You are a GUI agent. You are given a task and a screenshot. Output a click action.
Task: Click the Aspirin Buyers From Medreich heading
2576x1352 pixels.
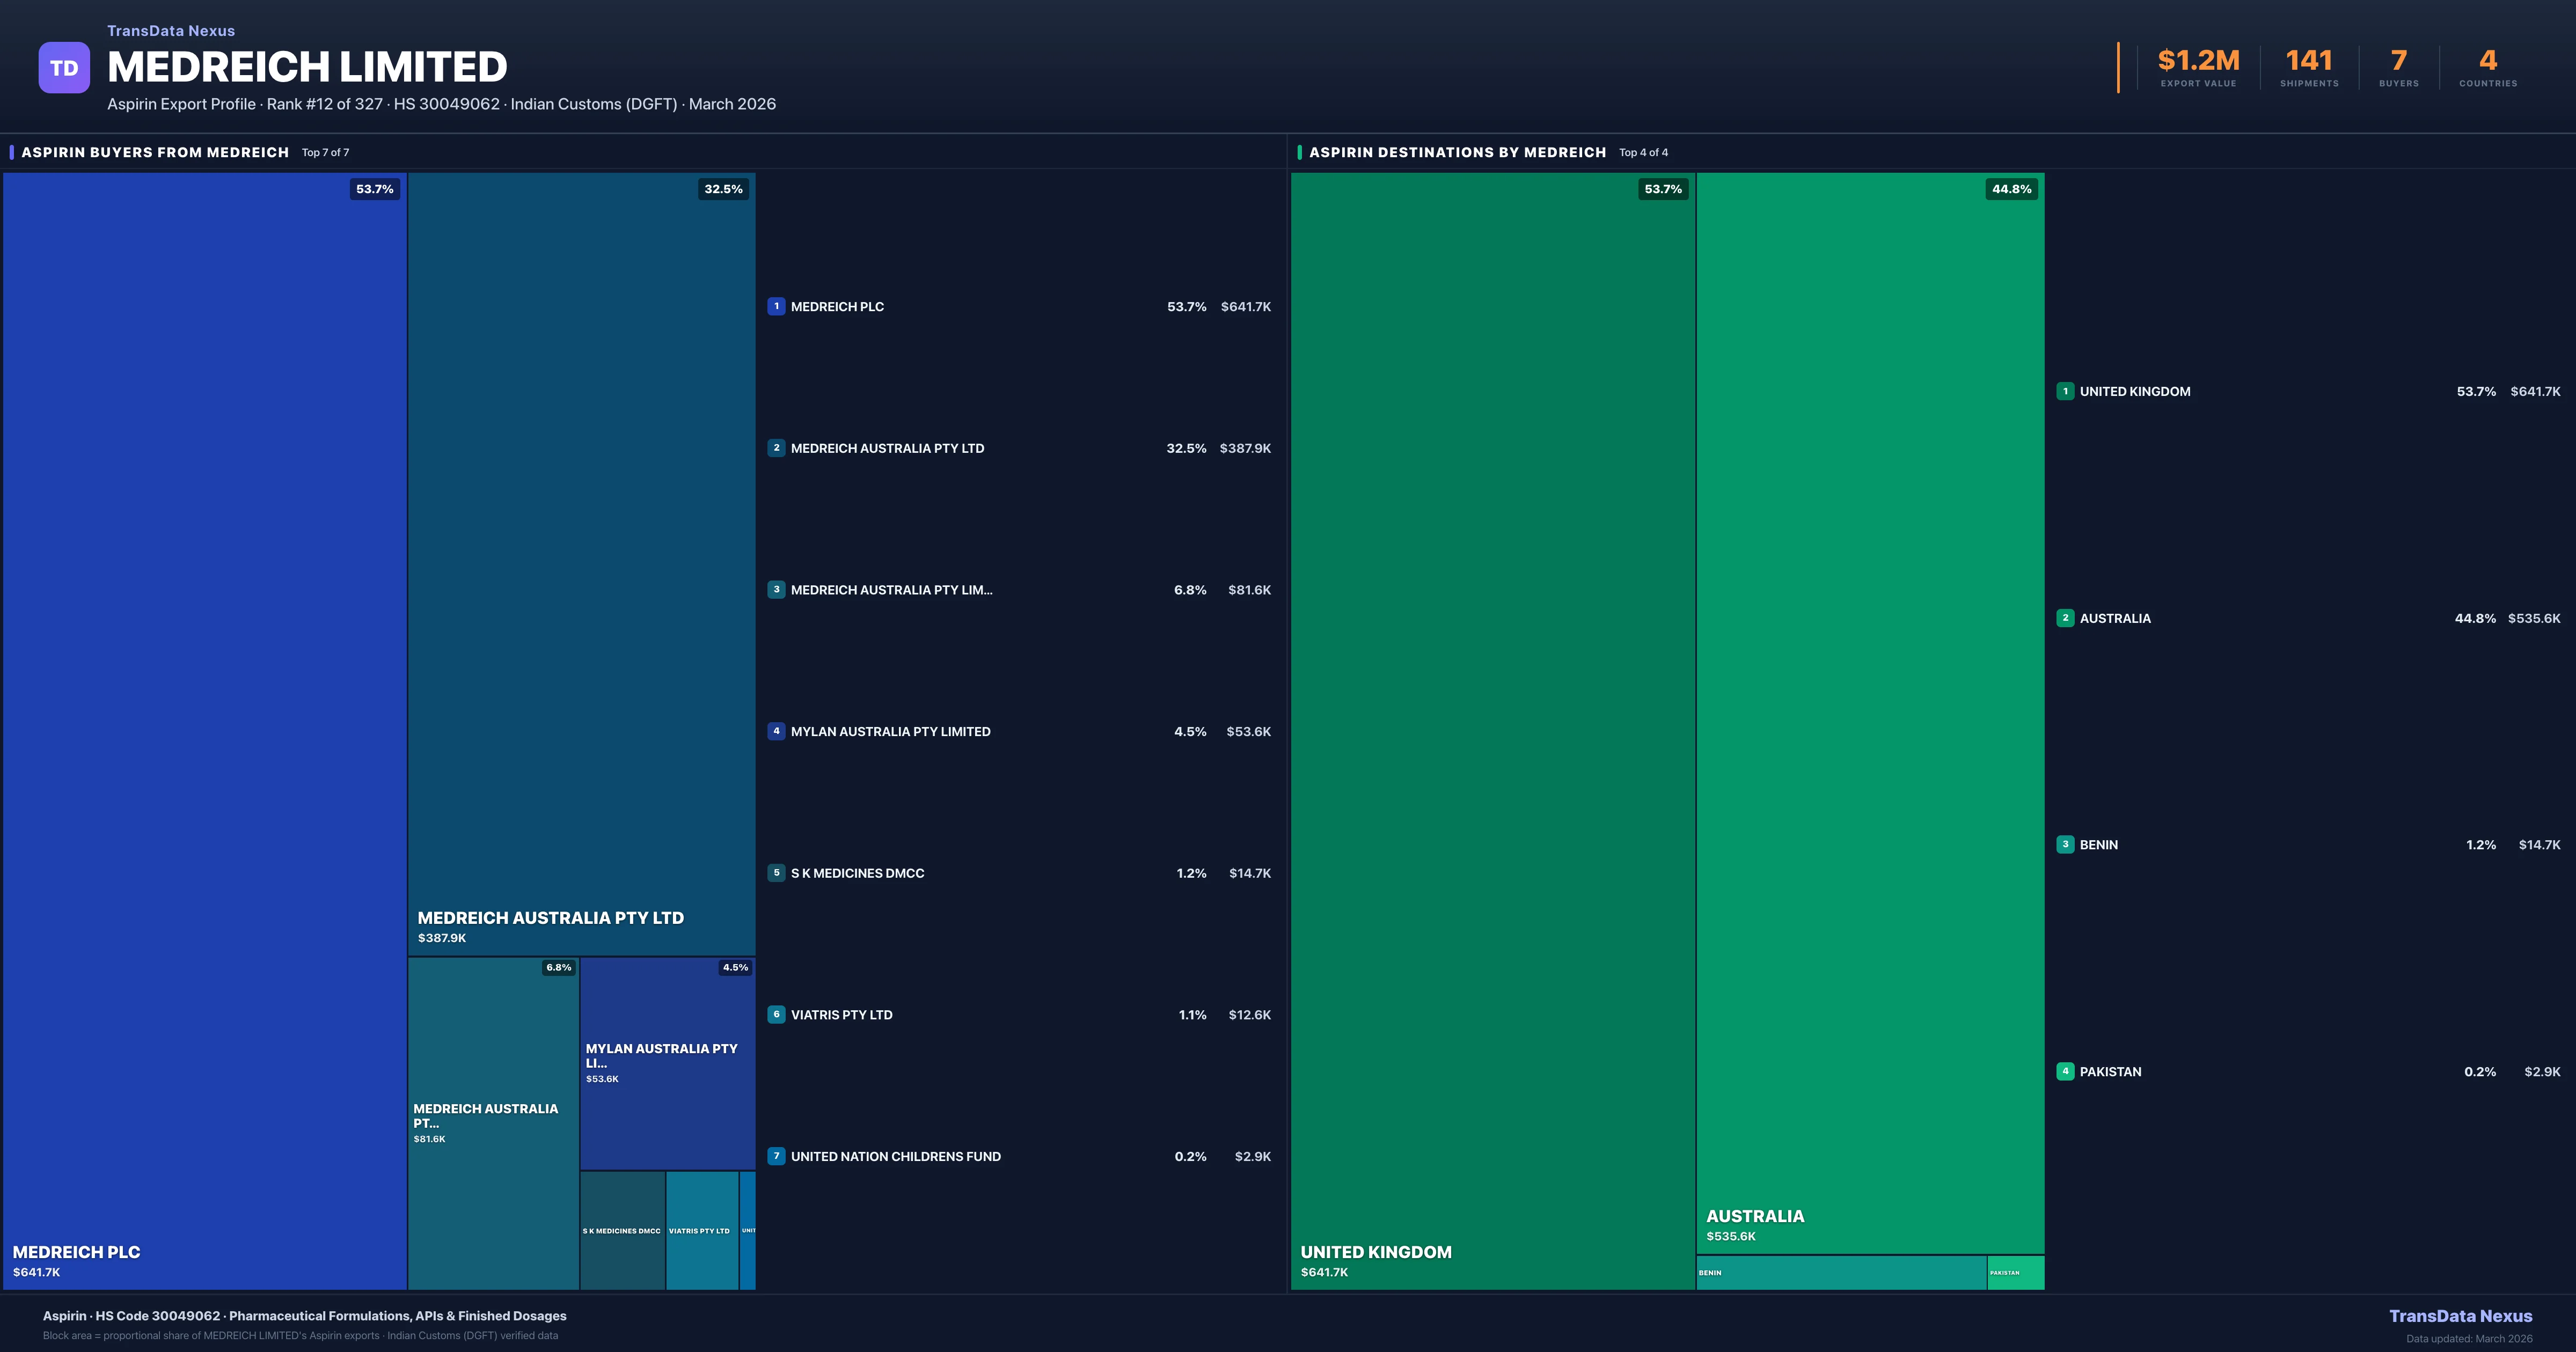click(x=155, y=152)
